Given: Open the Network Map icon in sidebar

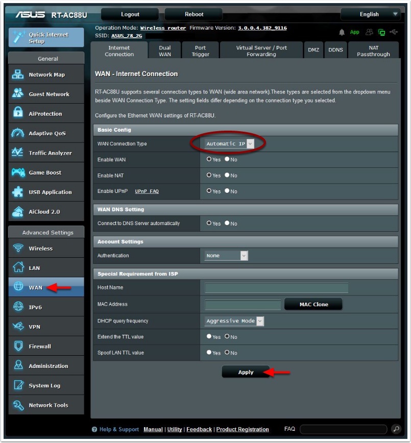Looking at the screenshot, I should 18,75.
